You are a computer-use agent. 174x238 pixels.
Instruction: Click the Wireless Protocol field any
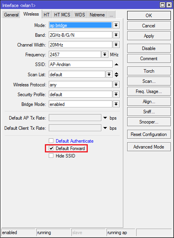[x=80, y=84]
